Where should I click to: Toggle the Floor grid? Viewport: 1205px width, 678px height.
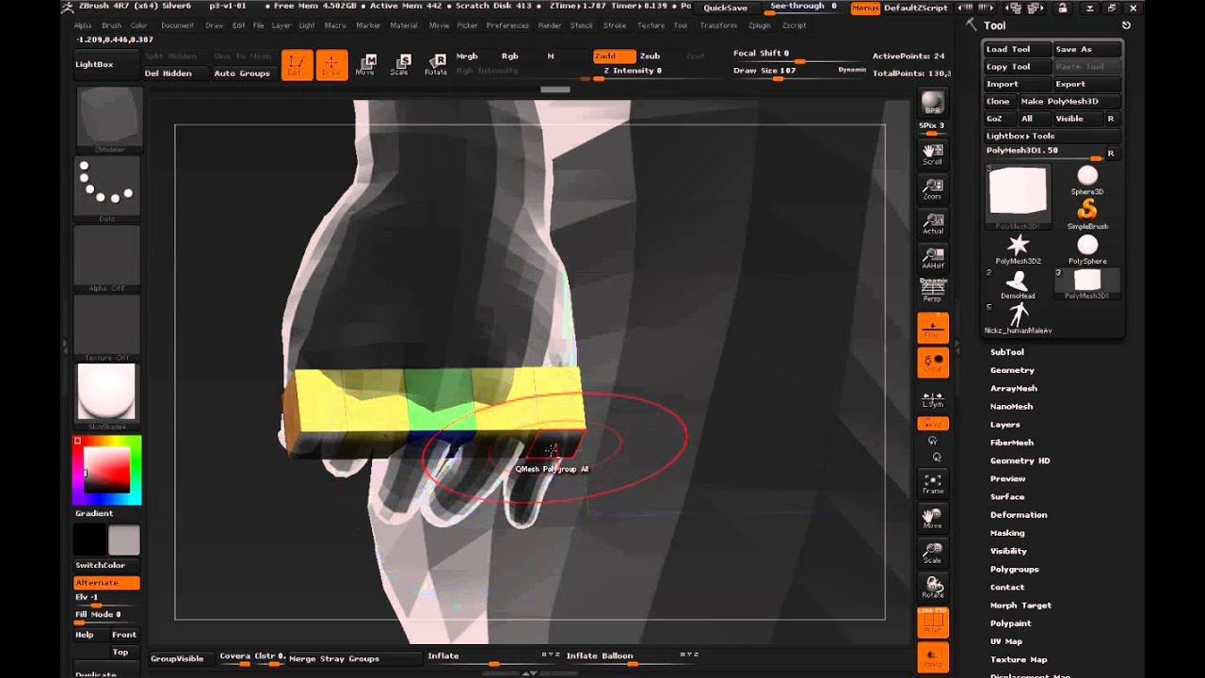[x=933, y=328]
